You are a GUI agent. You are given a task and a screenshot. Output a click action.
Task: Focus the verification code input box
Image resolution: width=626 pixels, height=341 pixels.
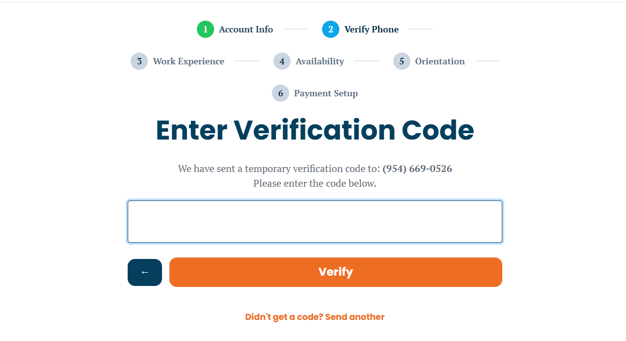(315, 222)
